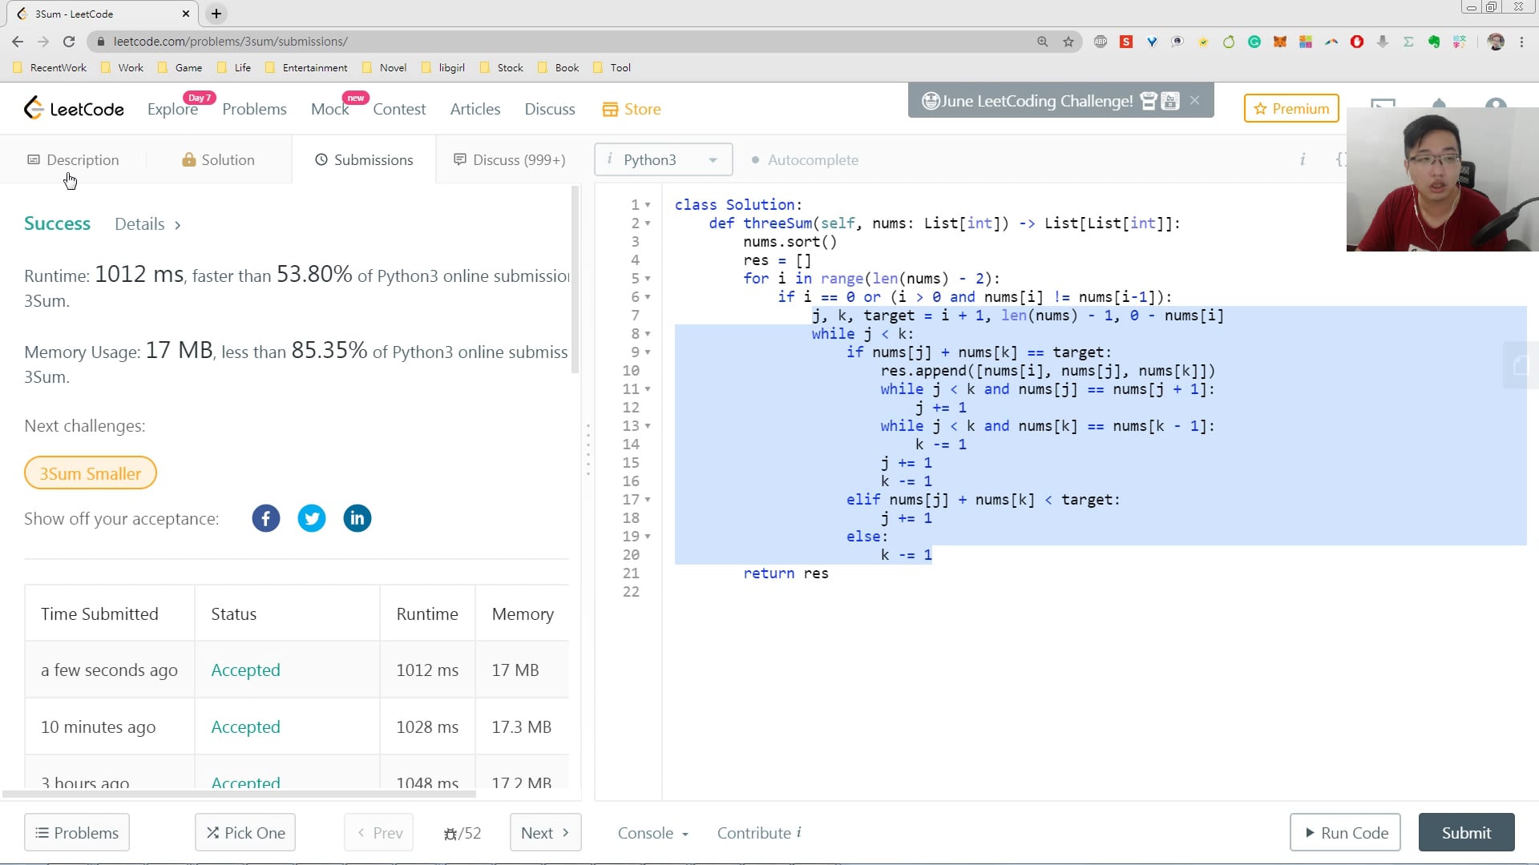
Task: Share acceptance on LinkedIn icon
Action: pos(357,518)
